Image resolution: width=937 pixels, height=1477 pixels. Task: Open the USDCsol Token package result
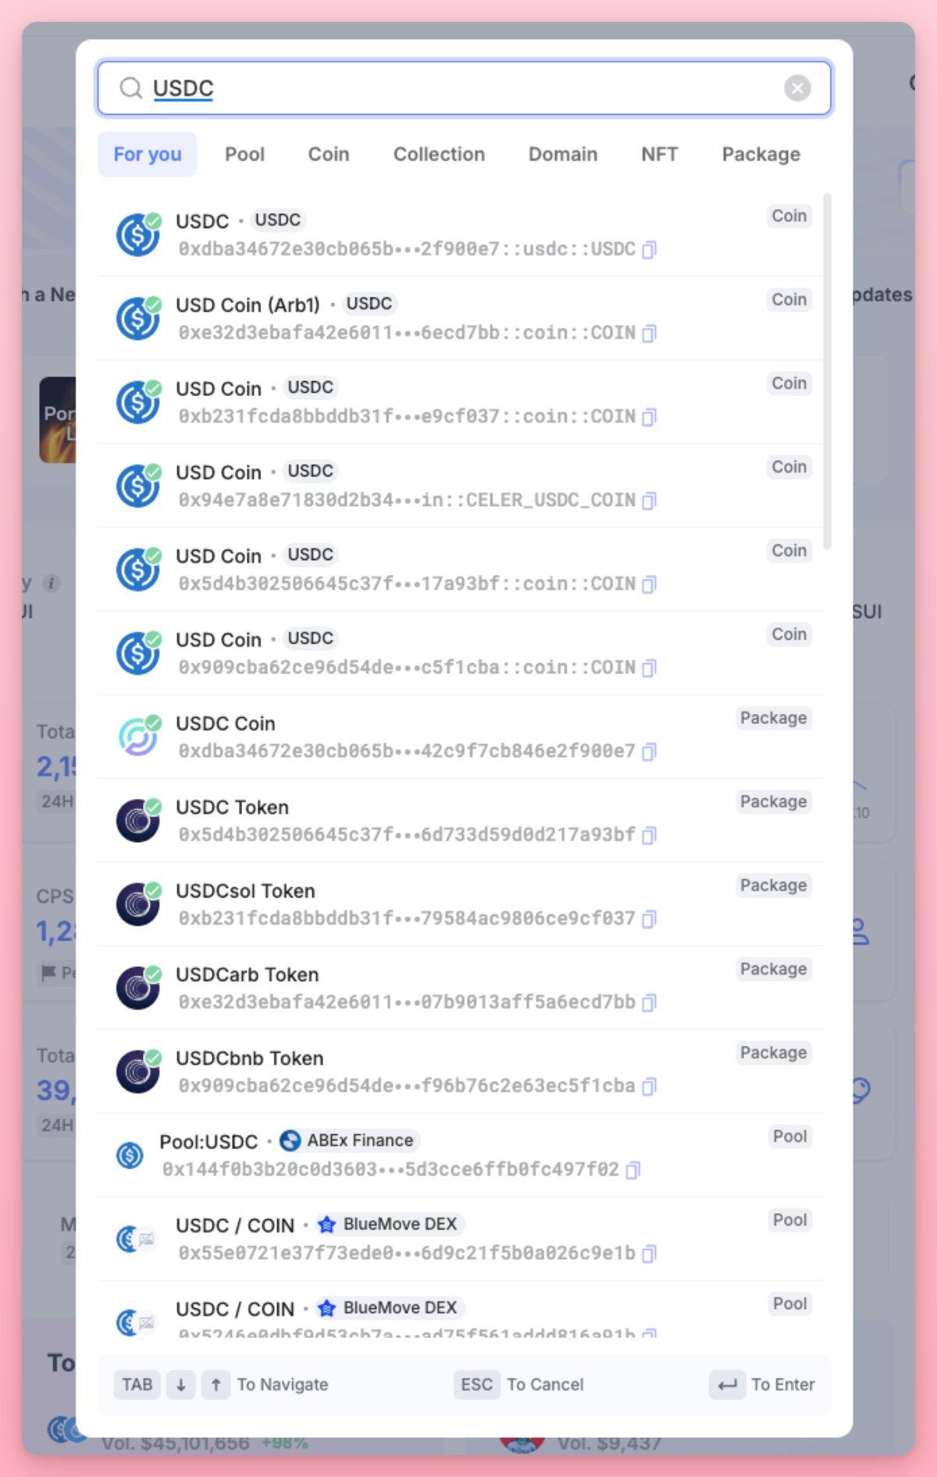tap(461, 904)
